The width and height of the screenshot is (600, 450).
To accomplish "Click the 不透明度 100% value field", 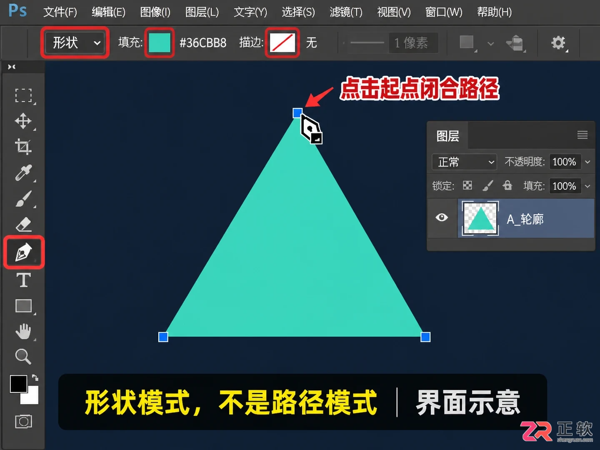I will pyautogui.click(x=565, y=162).
